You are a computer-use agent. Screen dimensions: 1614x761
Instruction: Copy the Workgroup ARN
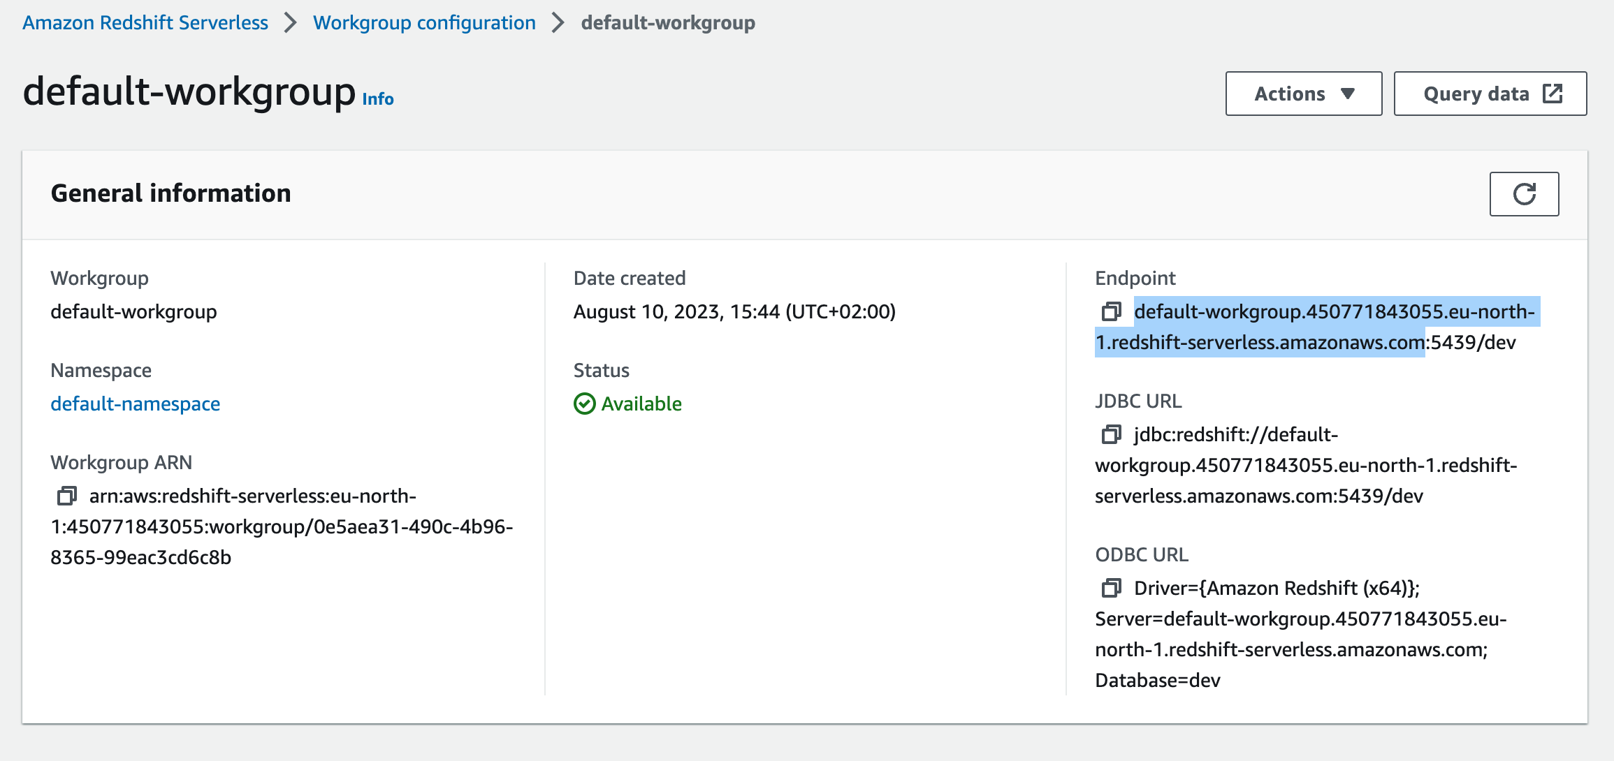point(67,496)
